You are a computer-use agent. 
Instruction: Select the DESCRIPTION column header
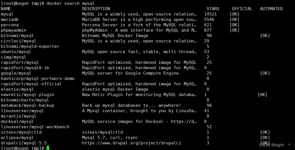pos(96,9)
